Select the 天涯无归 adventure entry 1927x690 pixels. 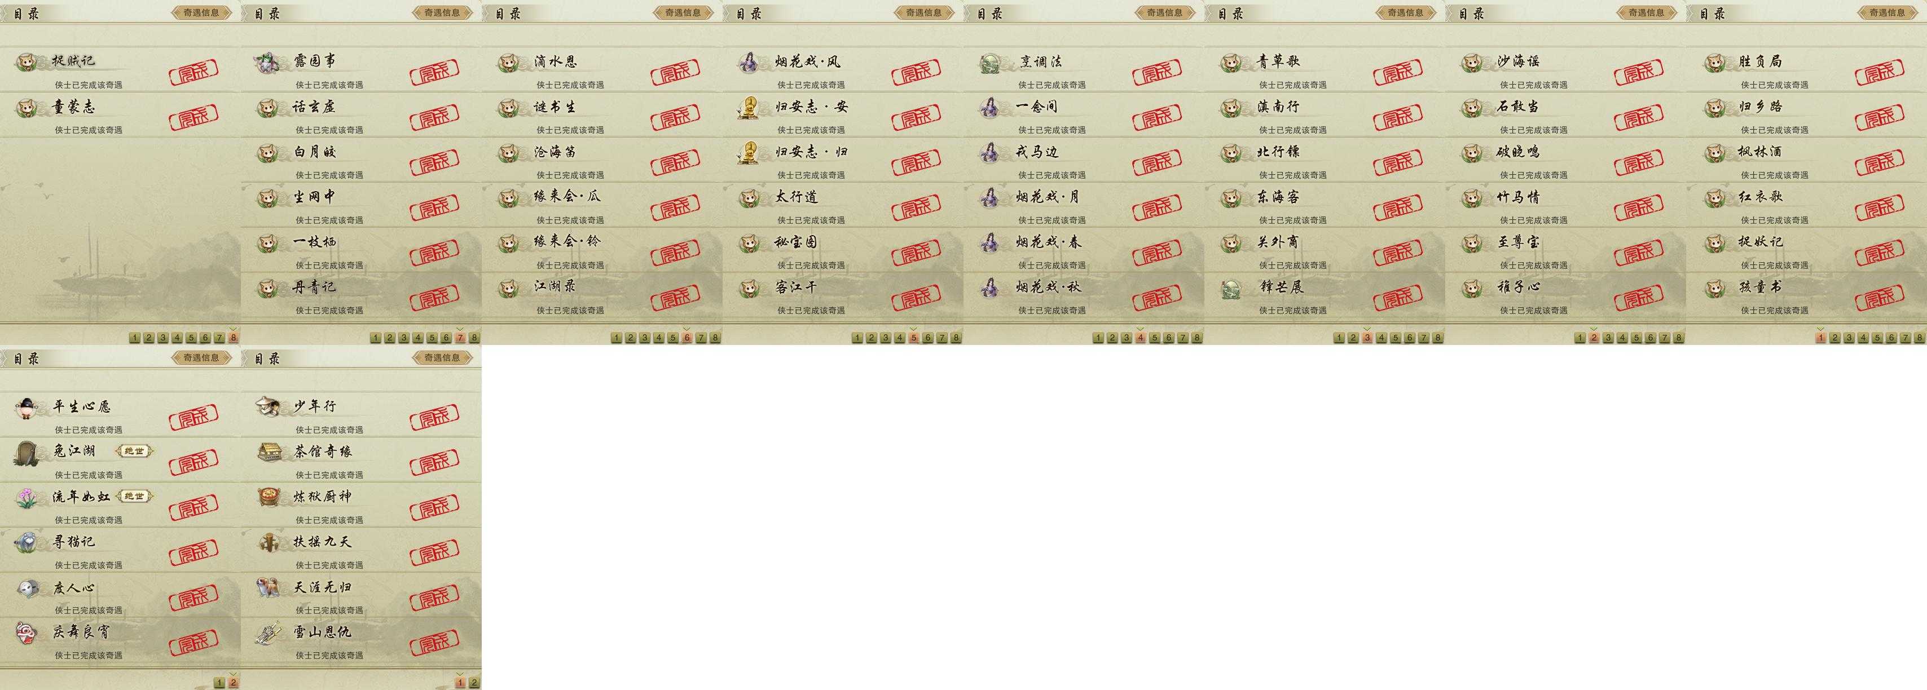361,595
